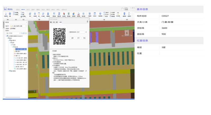Screen dimensions: 211x115
Task: Click the 顶标高 value 3600
Action: pyautogui.click(x=164, y=28)
